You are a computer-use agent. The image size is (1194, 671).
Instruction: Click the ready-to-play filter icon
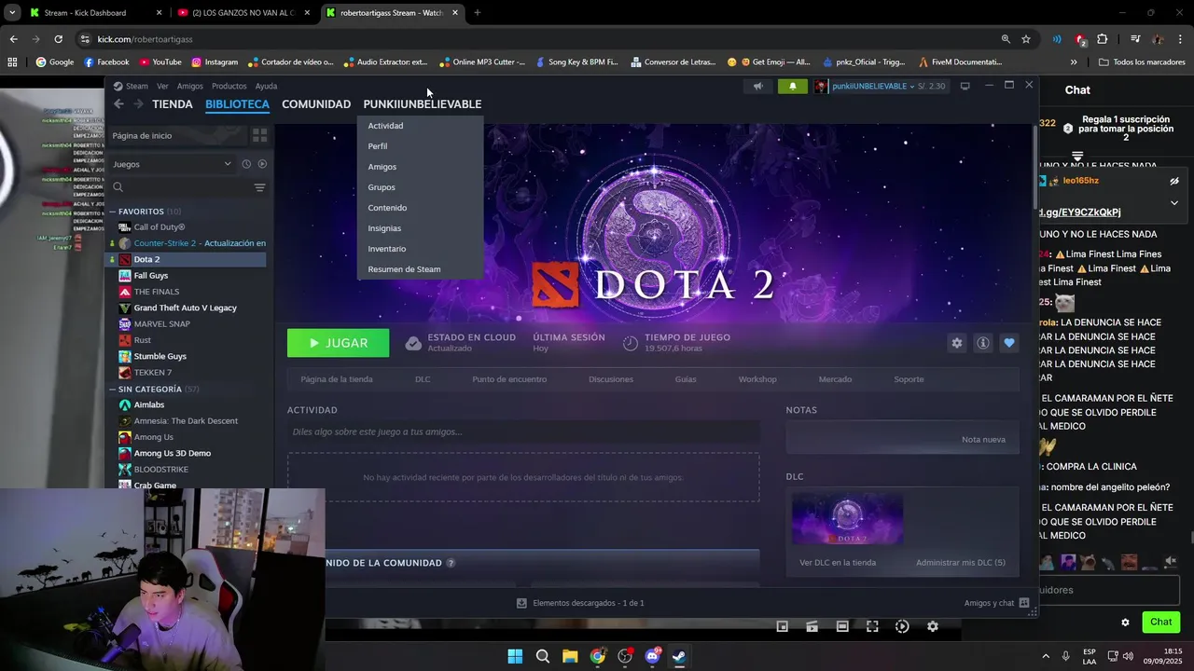(x=262, y=164)
